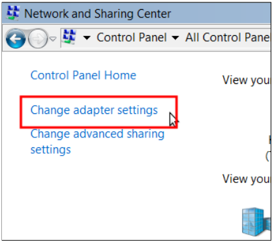Screen dimensions: 272x241
Task: Expand the arrow left of Control Panel breadcrumb
Action: [87, 38]
